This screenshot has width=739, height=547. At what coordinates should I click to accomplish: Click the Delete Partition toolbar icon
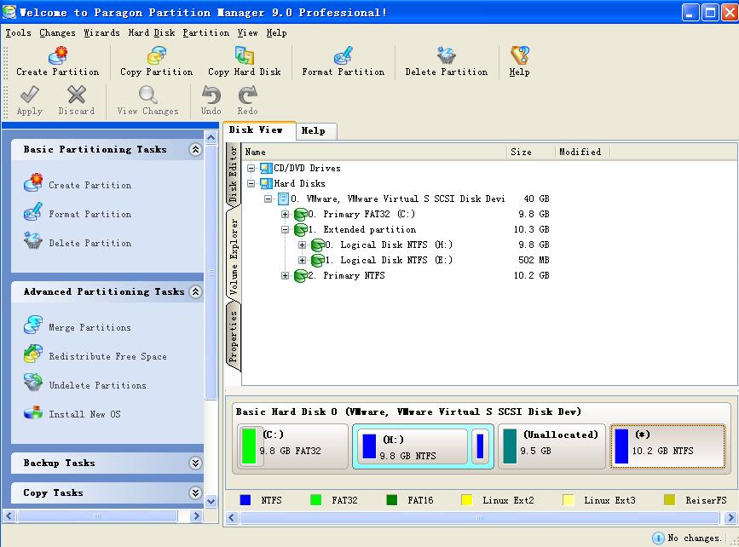[447, 55]
